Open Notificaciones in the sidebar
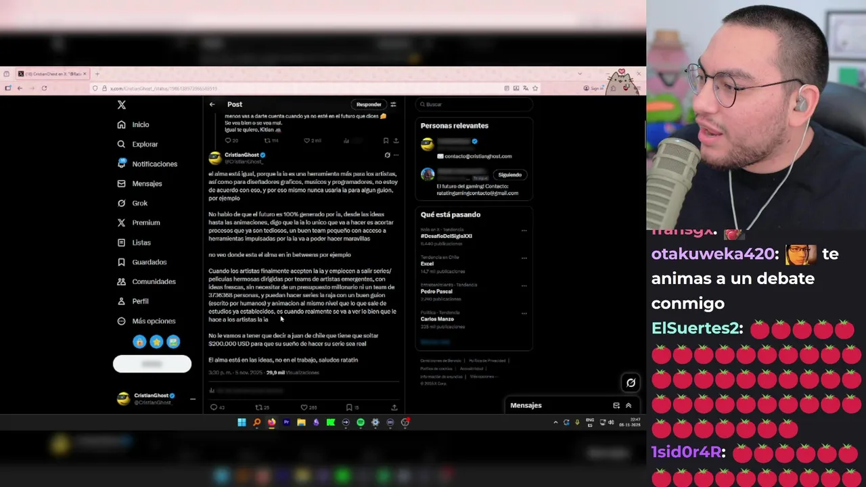866x487 pixels. pyautogui.click(x=147, y=164)
